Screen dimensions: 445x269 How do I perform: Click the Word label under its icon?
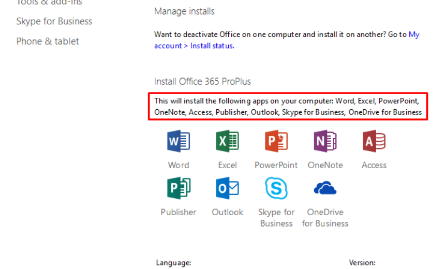(x=179, y=165)
